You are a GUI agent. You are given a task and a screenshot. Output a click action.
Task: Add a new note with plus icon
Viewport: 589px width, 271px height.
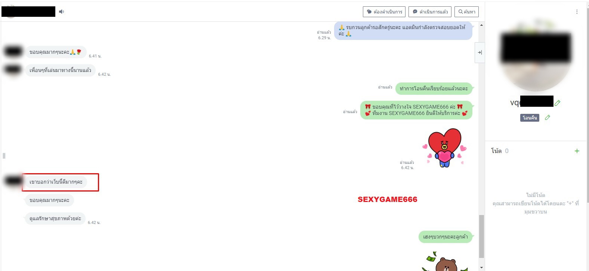click(577, 151)
